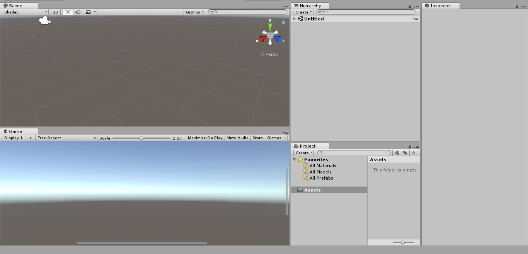Open the Project Create dropdown
Screen dimensions: 528x254
(x=304, y=153)
